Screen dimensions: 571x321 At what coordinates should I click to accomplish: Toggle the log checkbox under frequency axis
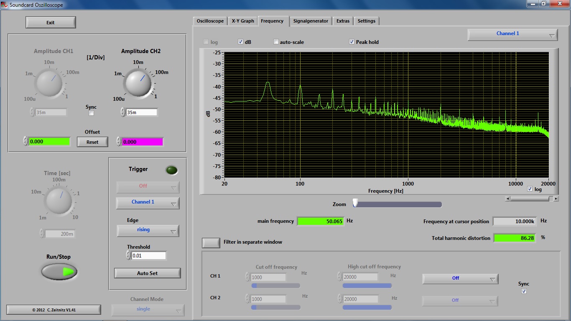point(530,189)
